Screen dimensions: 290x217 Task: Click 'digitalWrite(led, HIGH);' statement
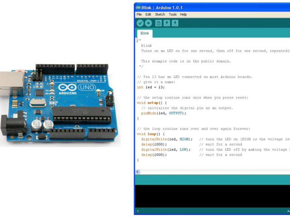tap(167, 139)
